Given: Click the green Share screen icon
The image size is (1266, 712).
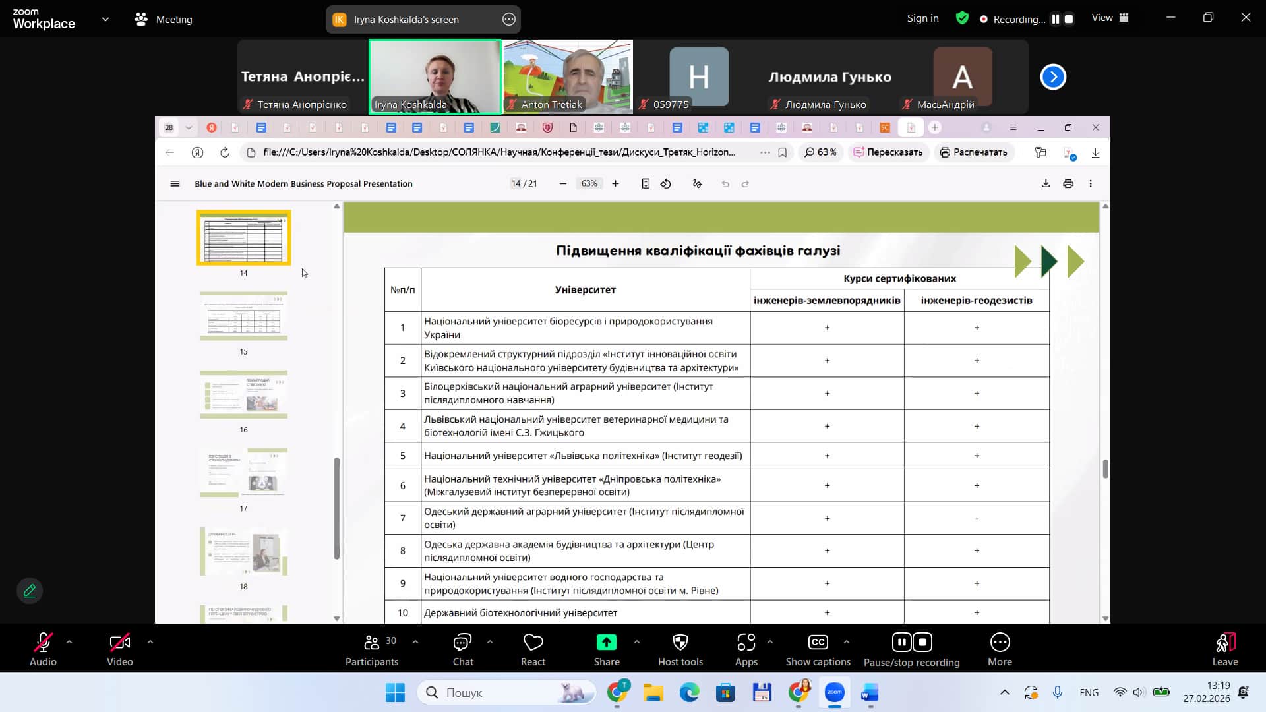Looking at the screenshot, I should (606, 642).
